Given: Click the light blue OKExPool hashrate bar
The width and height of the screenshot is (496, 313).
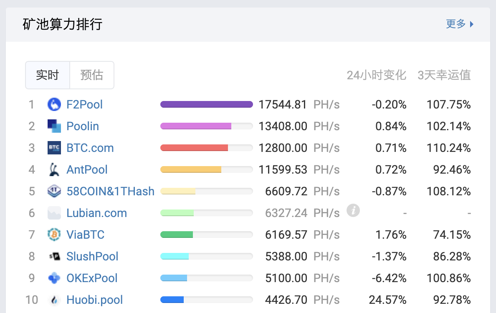Looking at the screenshot, I should tap(174, 278).
